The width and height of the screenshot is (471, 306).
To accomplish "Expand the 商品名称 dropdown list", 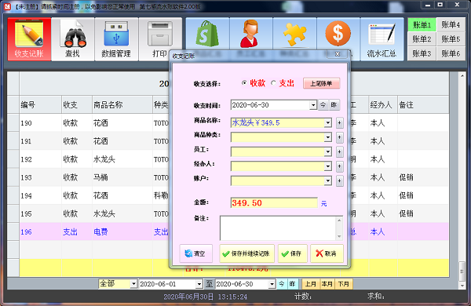I will (328, 122).
